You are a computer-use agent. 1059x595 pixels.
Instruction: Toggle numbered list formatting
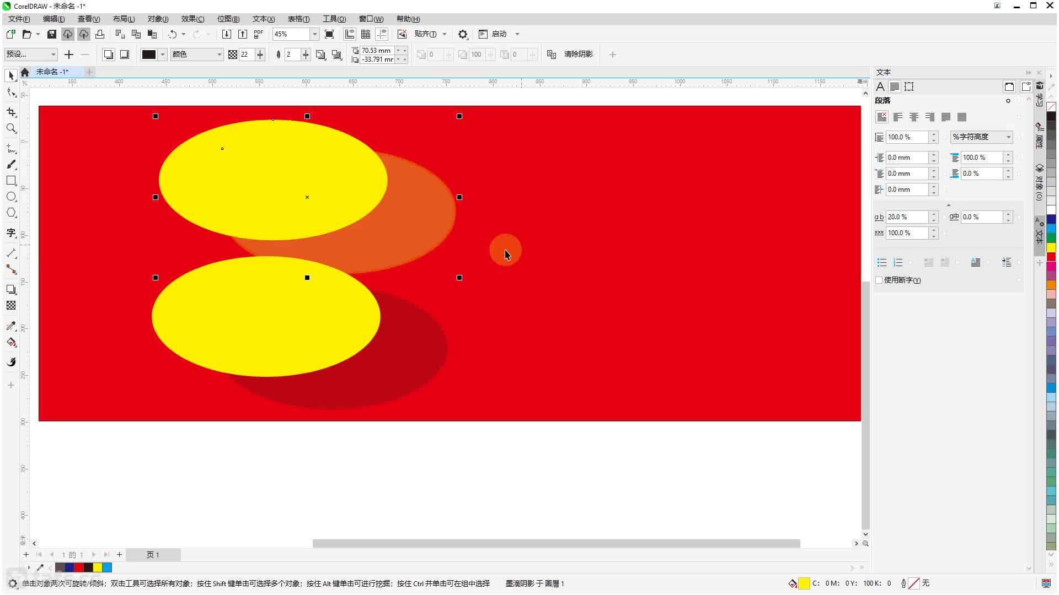pos(898,262)
